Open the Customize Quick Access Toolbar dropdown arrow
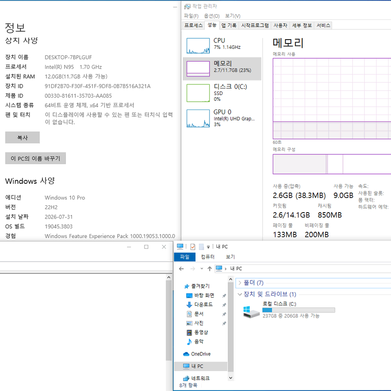Viewport: 391px width, 391px height. click(208, 247)
